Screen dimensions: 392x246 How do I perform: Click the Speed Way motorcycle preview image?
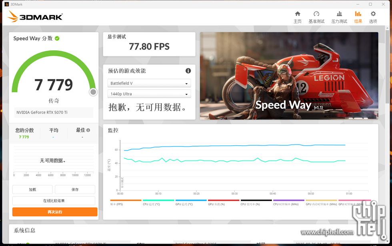(289, 75)
